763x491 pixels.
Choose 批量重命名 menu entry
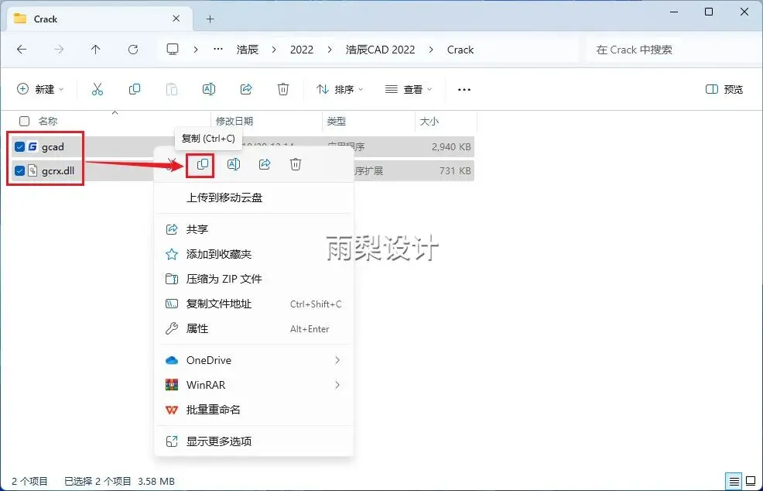pyautogui.click(x=254, y=410)
